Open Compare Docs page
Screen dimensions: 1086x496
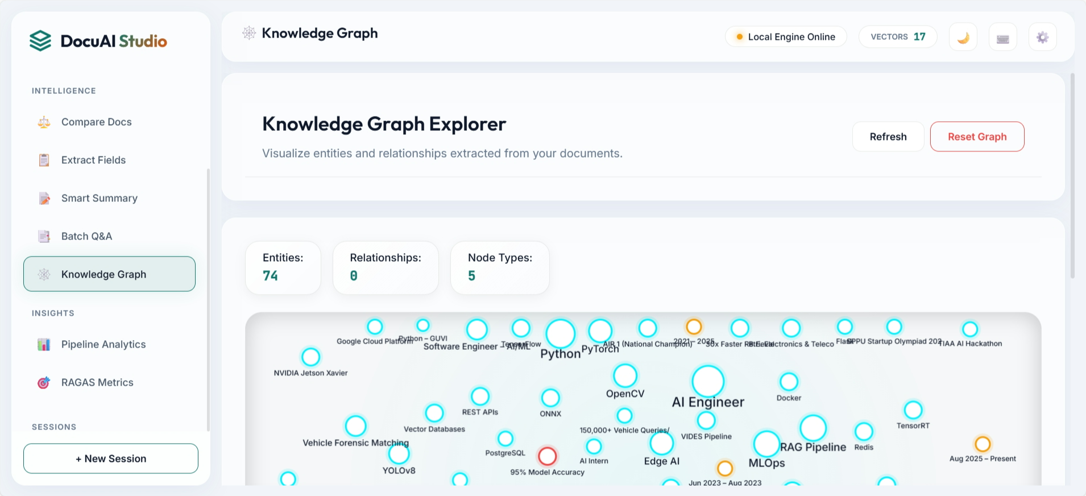click(x=109, y=122)
